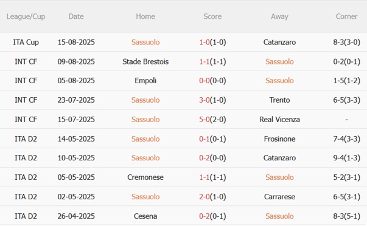Image resolution: width=367 pixels, height=226 pixels.
Task: Open the 5-0(2-0) score against Real Vicenza
Action: click(x=212, y=120)
